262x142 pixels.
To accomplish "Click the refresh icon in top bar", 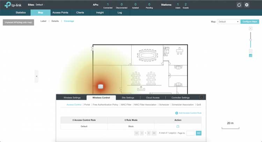I will (x=239, y=5).
